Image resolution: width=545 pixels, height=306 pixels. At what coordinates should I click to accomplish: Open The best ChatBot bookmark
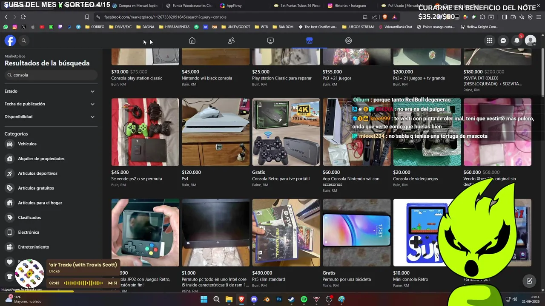point(318,27)
